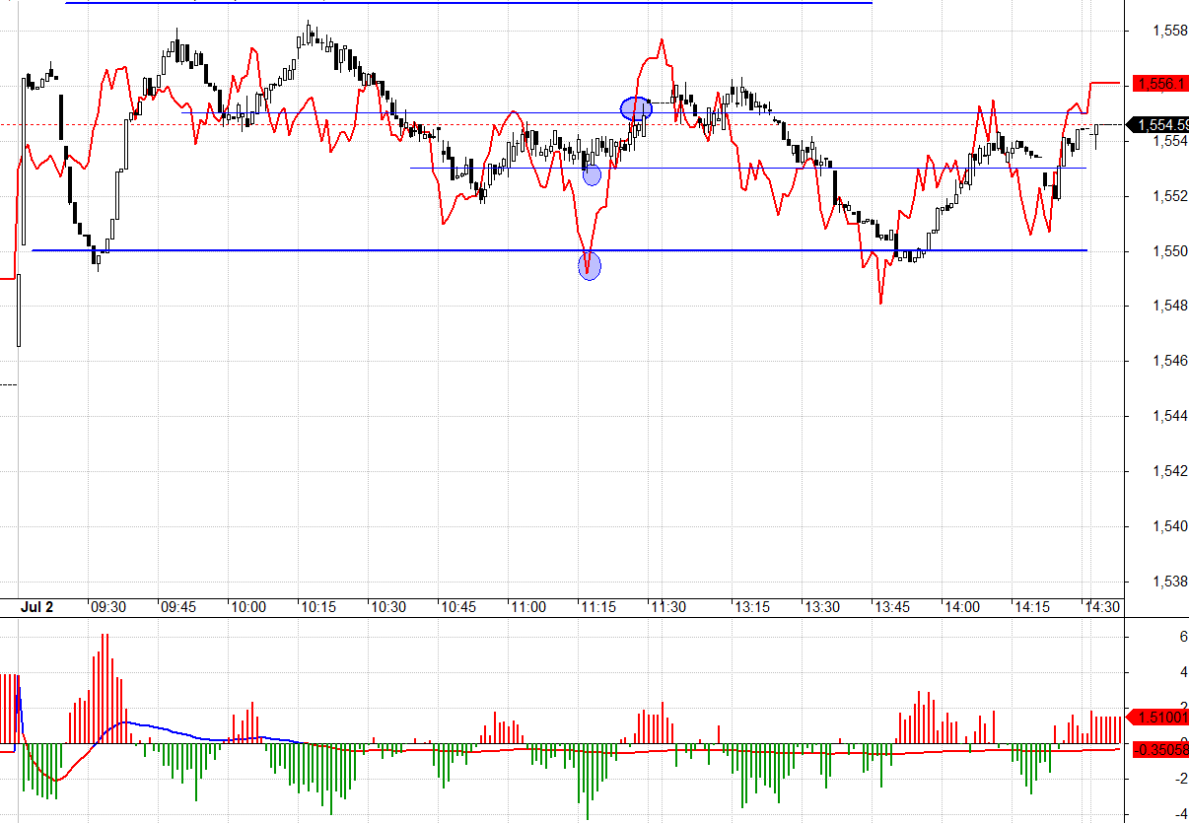Viewport: 1189px width, 823px height.
Task: Select the red 1.51001 histogram value label
Action: 1160,718
